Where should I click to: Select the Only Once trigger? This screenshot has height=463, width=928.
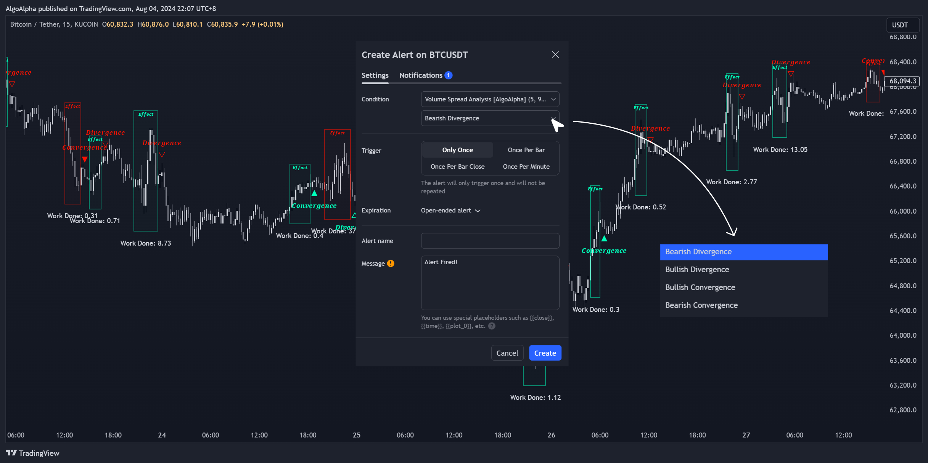[x=457, y=150]
